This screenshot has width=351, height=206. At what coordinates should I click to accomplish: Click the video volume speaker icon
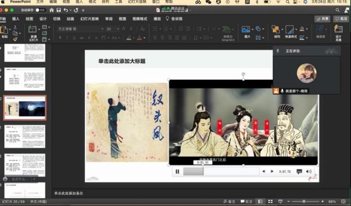click(x=309, y=171)
